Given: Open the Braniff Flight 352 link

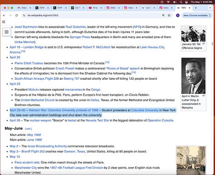Looking at the screenshot, I should point(33,151).
